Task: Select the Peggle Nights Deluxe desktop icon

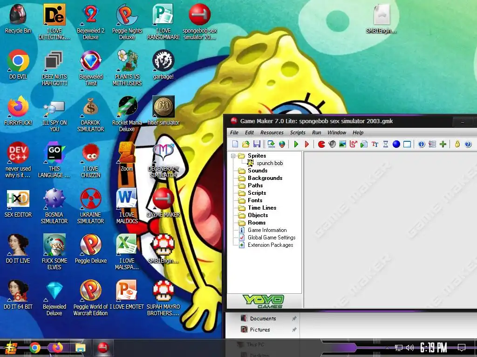Action: pyautogui.click(x=127, y=21)
